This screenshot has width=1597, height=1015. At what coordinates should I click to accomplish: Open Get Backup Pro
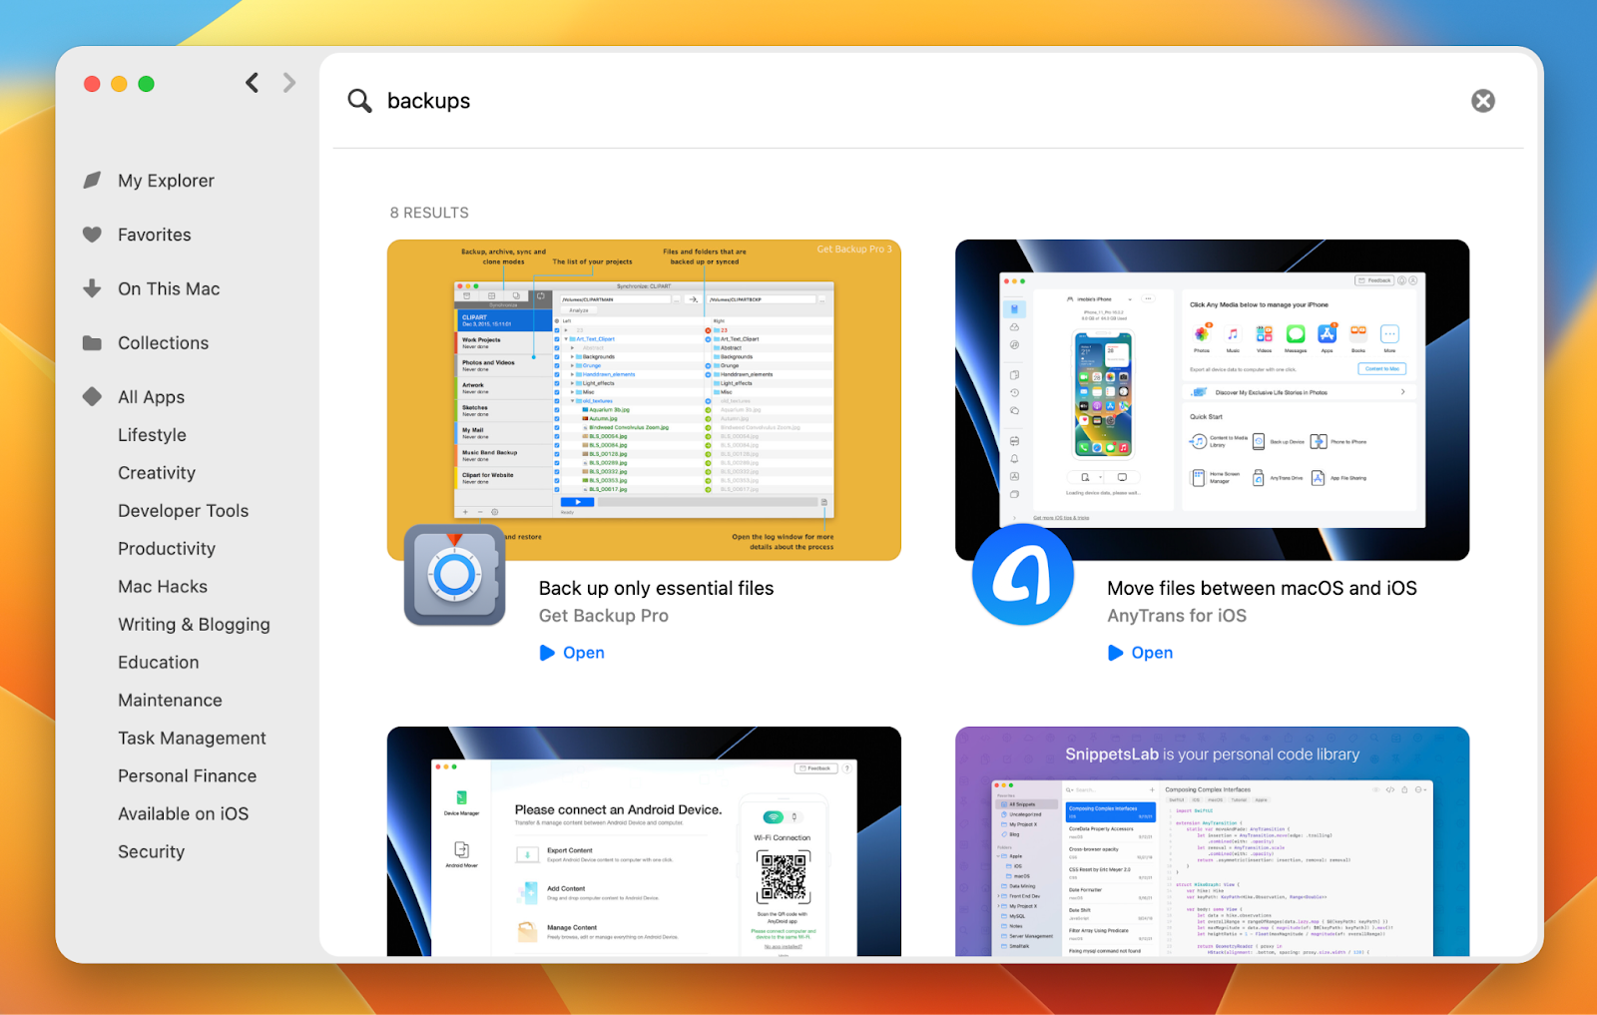(572, 653)
